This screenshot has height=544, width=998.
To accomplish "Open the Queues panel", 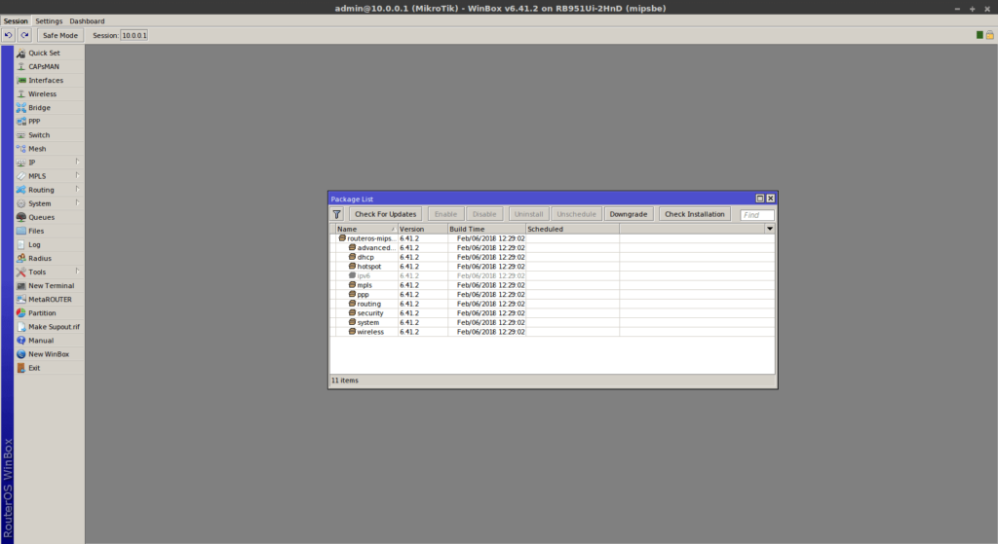I will click(x=41, y=217).
